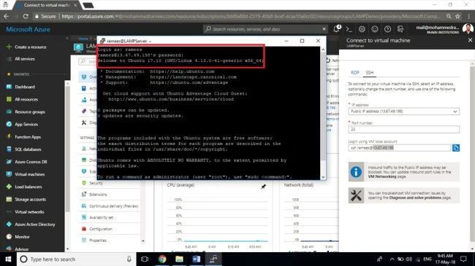Image resolution: width=475 pixels, height=266 pixels.
Task: Pin the CPU average chart
Action: pos(263,187)
